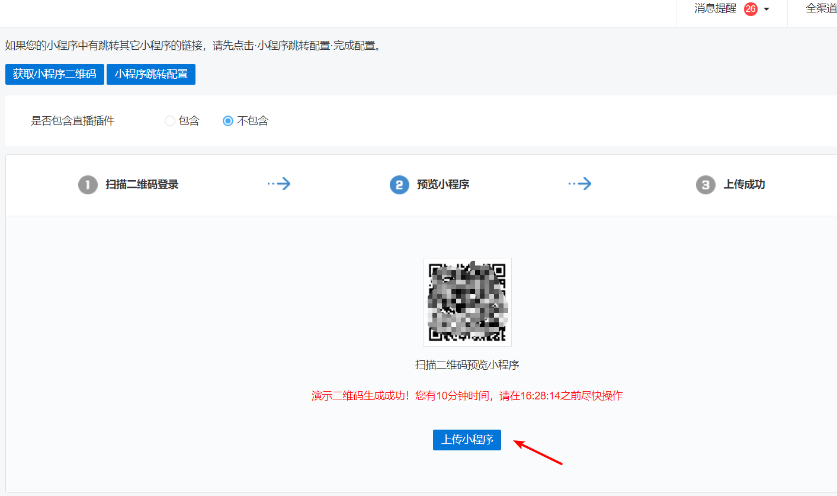Click the 是否包含直播插件 label

click(x=72, y=121)
